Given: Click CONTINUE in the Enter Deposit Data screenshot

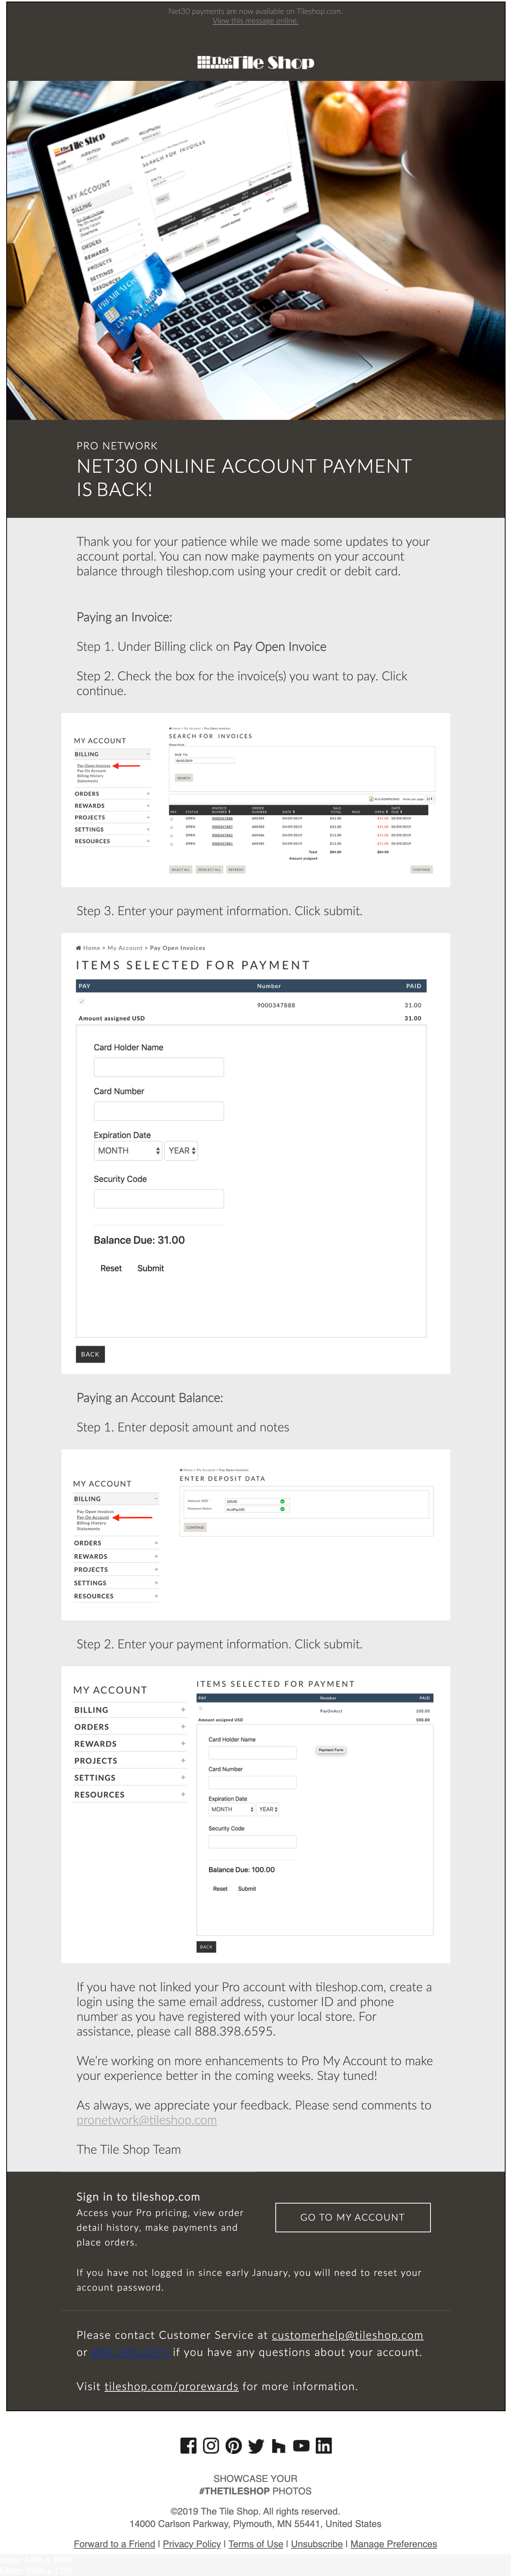Looking at the screenshot, I should pyautogui.click(x=195, y=1527).
